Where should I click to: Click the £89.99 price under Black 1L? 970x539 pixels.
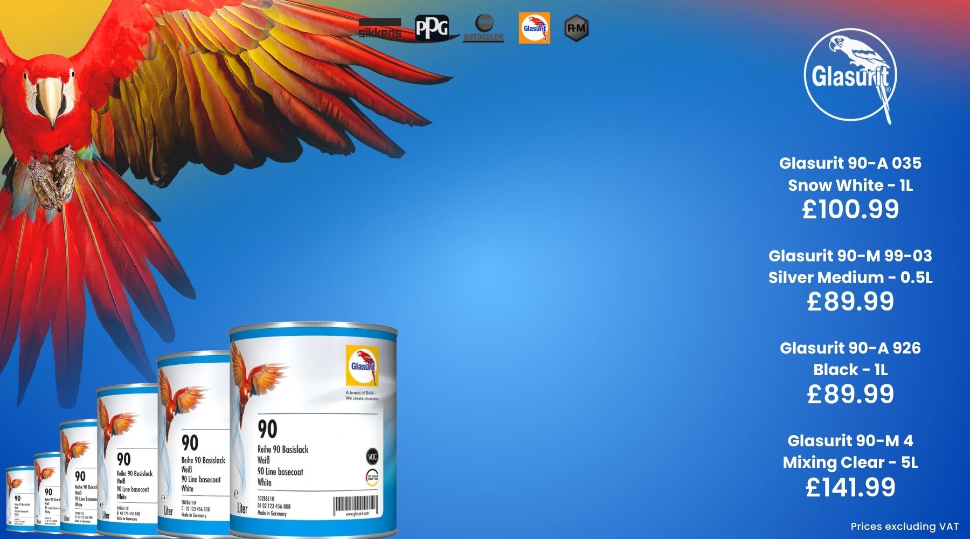850,394
